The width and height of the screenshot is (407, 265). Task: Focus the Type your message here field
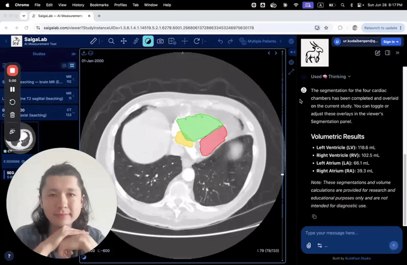(x=352, y=233)
